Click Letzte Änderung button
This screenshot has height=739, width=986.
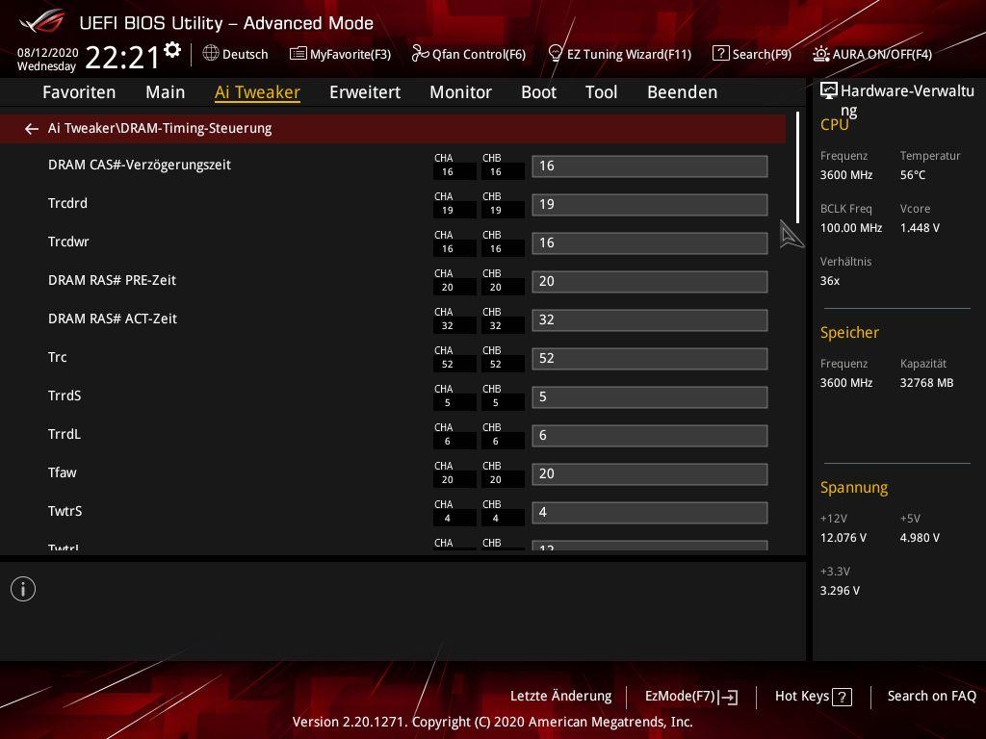561,697
